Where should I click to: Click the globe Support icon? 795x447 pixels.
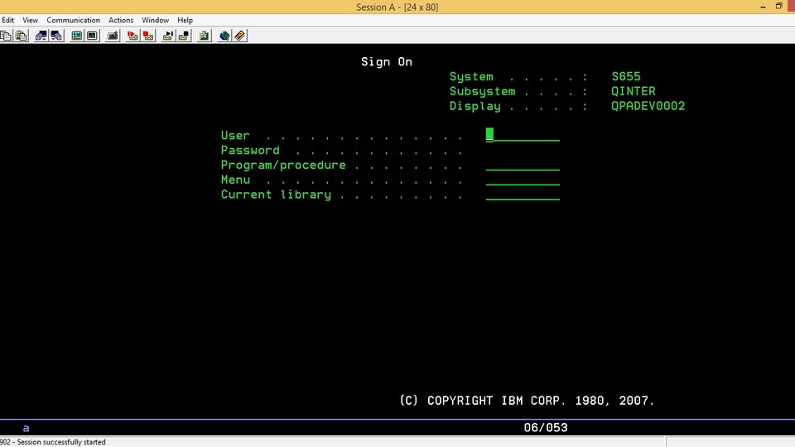point(224,36)
